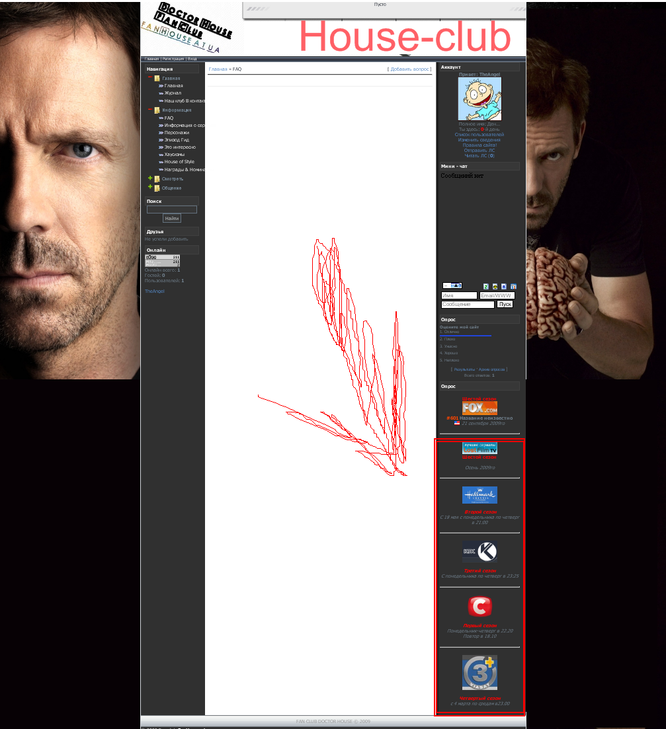
Task: Click the Hallmark Channel logo
Action: point(479,495)
